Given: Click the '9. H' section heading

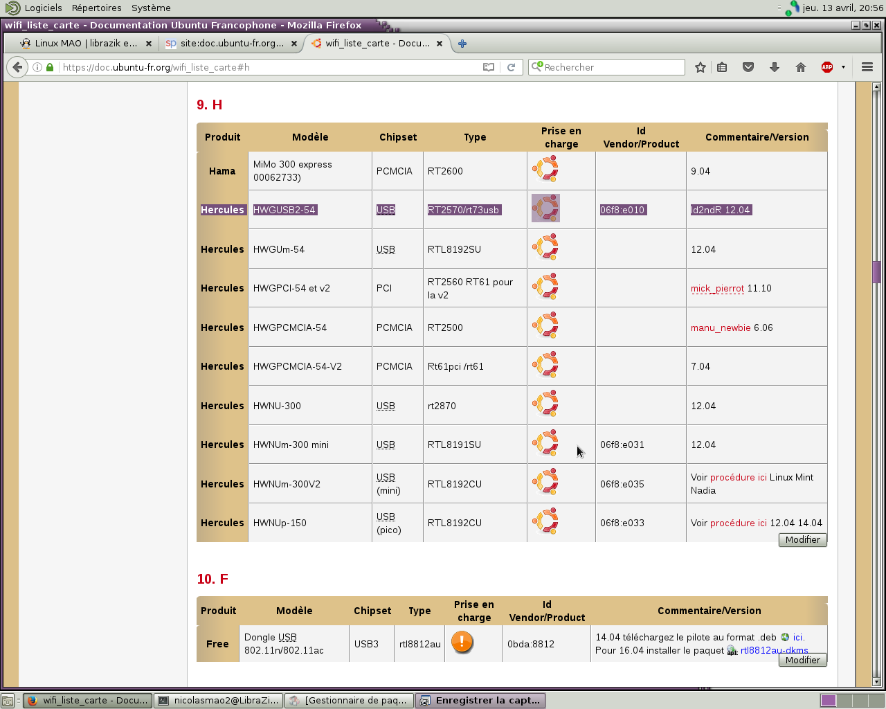Looking at the screenshot, I should [x=209, y=105].
